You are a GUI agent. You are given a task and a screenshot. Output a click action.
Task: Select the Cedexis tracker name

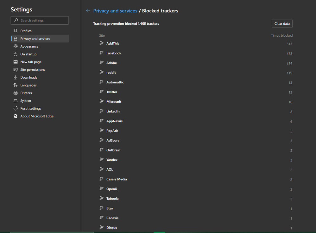click(112, 218)
